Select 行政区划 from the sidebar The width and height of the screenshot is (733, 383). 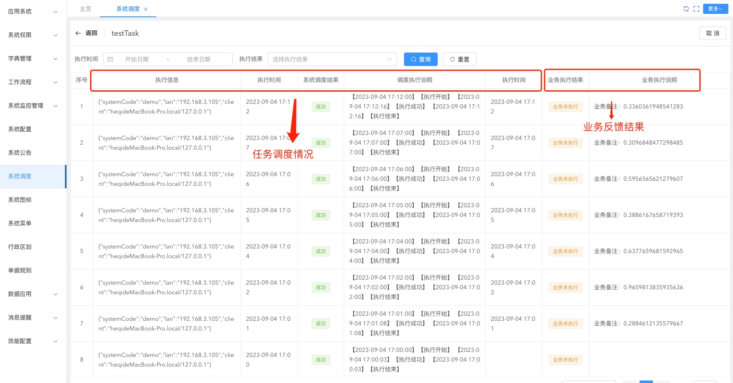pos(20,247)
